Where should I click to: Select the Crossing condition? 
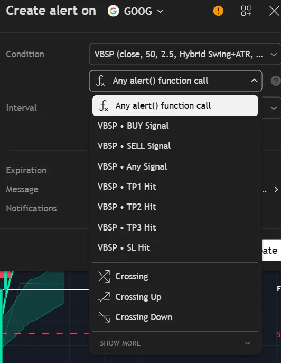pos(175,277)
